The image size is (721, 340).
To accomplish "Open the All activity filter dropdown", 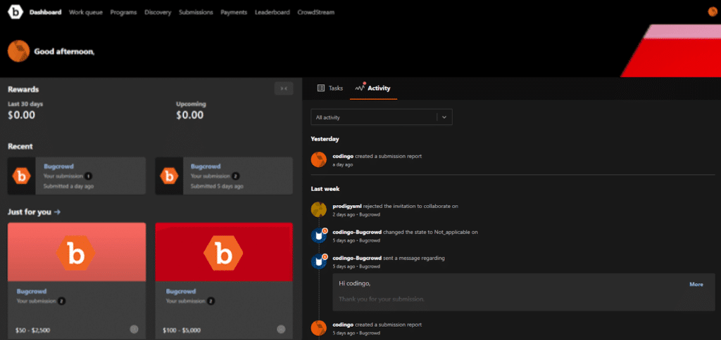I will coord(381,117).
